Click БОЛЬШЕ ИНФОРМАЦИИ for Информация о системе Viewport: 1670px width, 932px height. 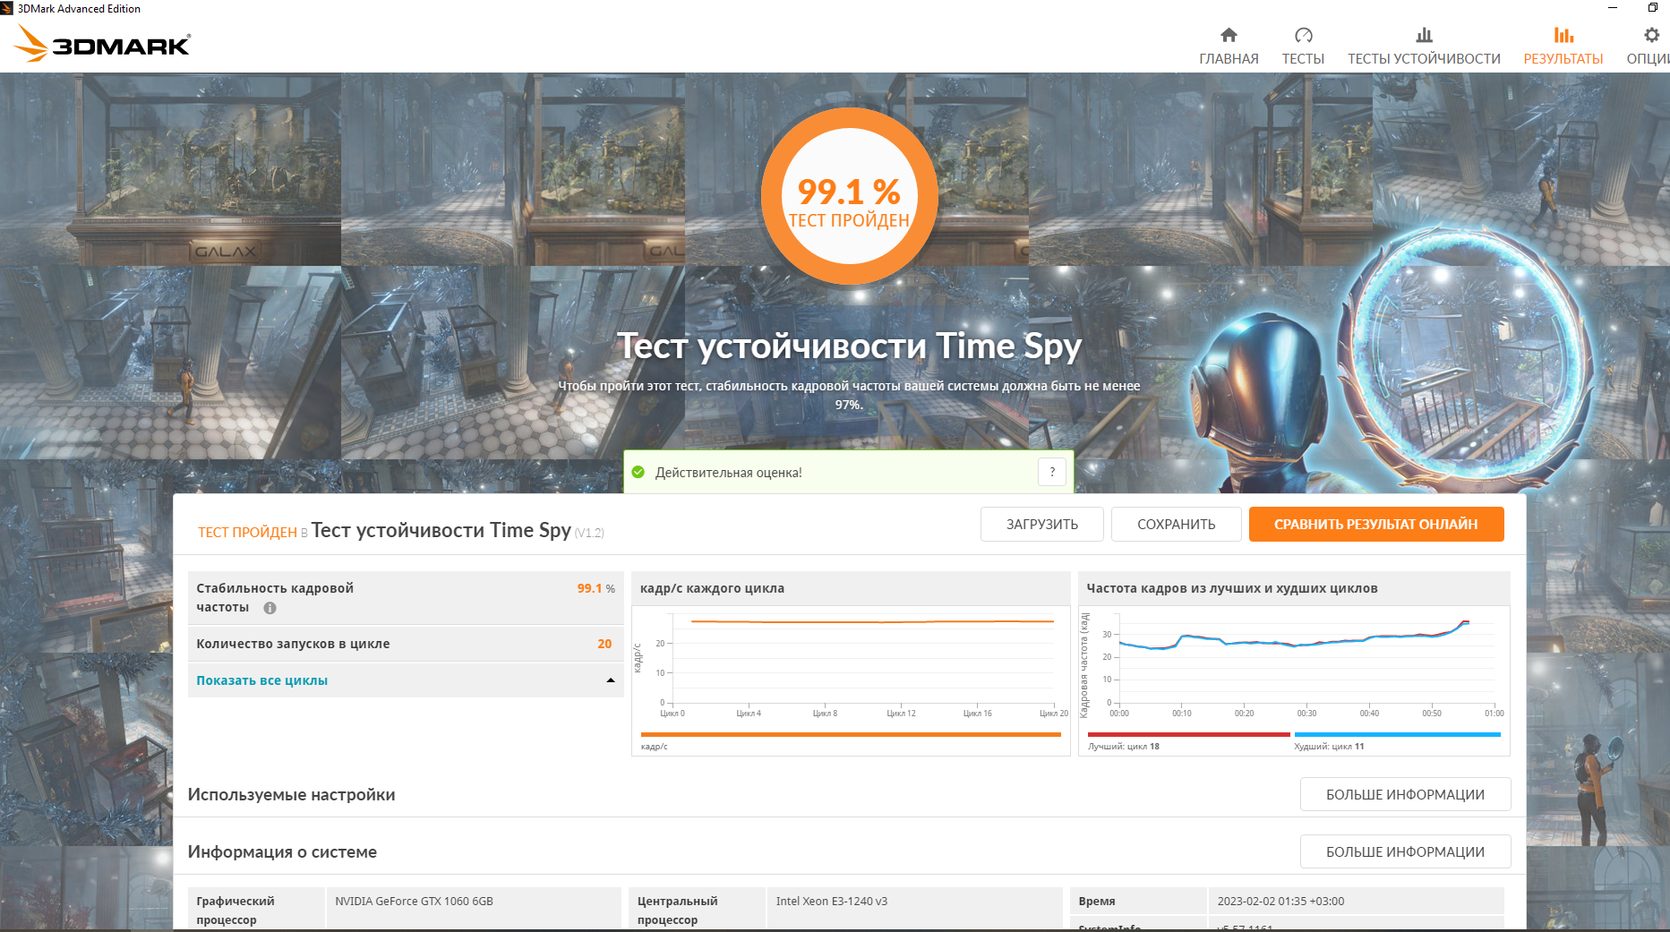[1405, 852]
